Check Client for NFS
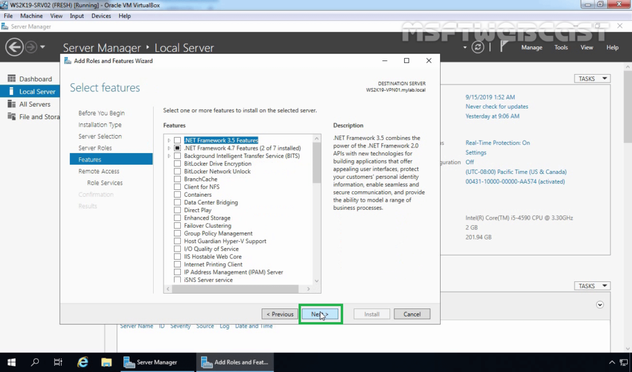 pyautogui.click(x=177, y=186)
